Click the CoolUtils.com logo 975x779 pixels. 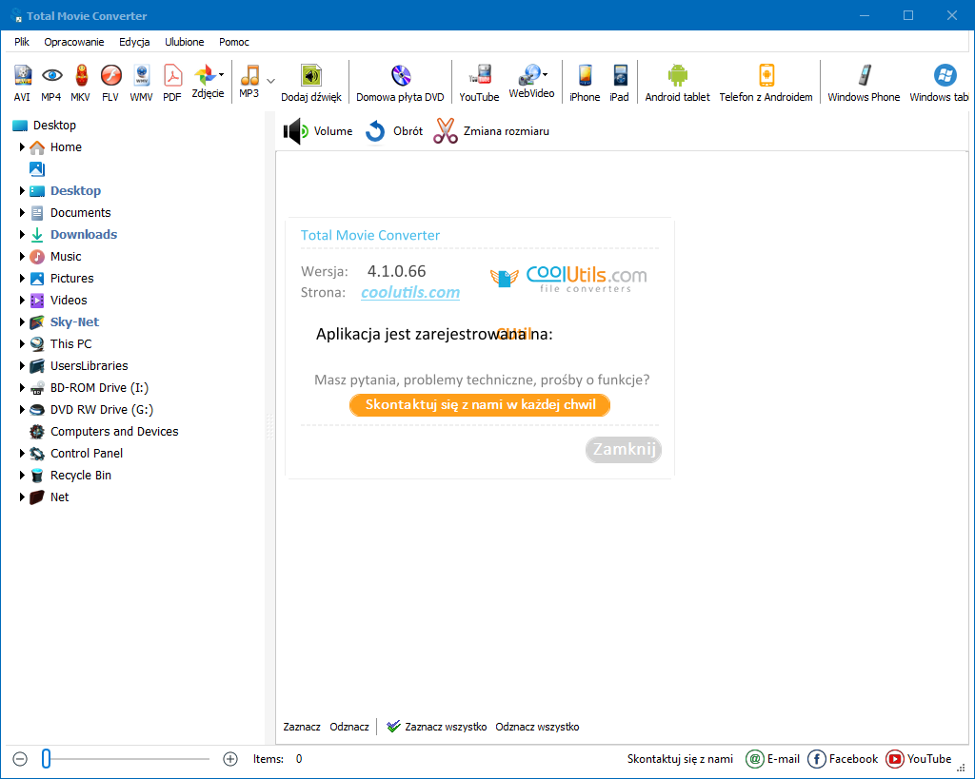tap(569, 278)
